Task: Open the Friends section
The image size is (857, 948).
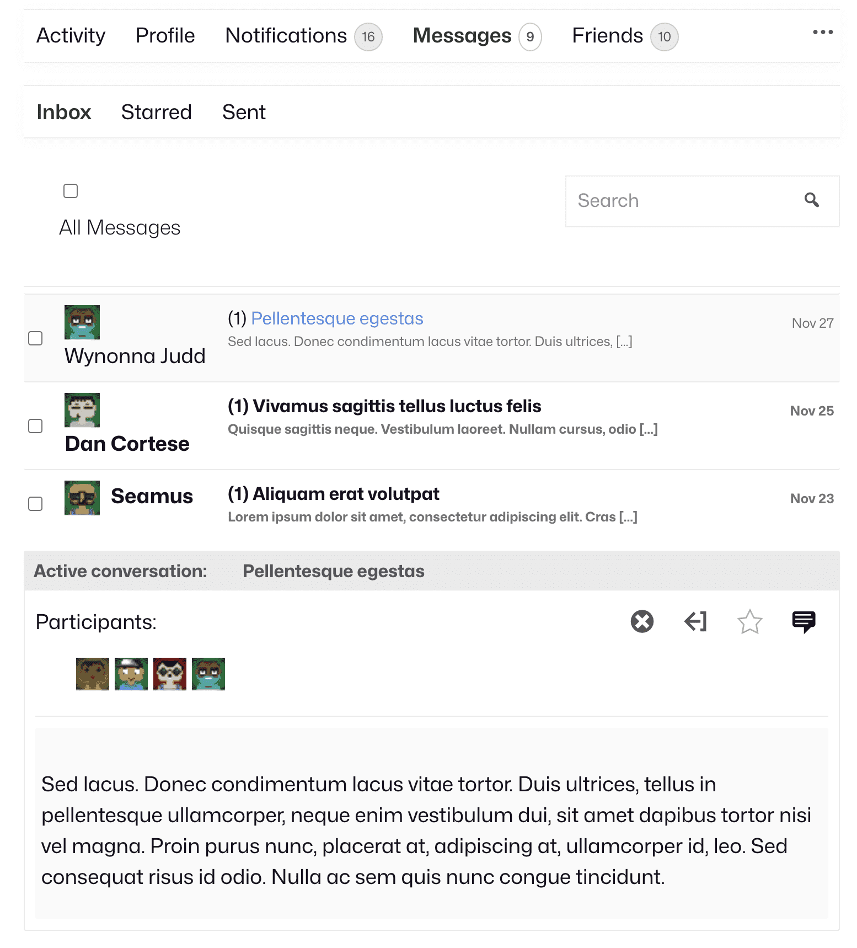Action: [x=607, y=36]
